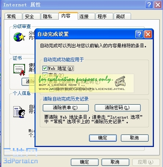Click the AutoComplete dialog help question icon
Screen dimensions: 163x167
[x=139, y=34]
